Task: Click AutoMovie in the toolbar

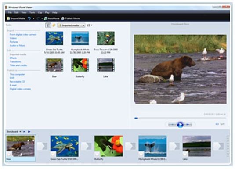Action: tap(52, 18)
